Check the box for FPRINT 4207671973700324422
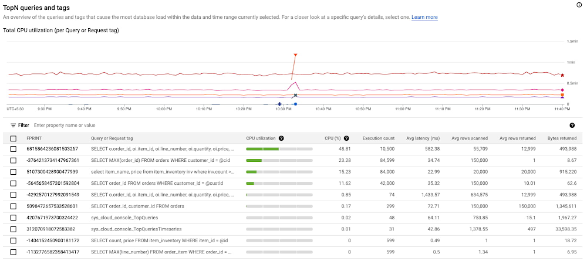 pos(14,218)
